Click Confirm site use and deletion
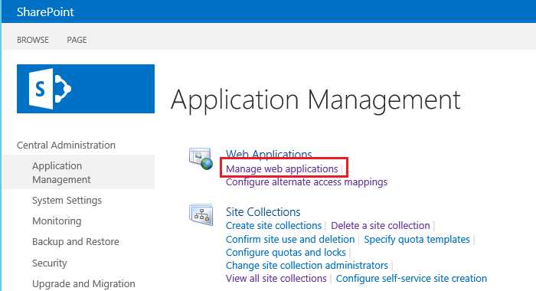The height and width of the screenshot is (291, 536). 290,240
